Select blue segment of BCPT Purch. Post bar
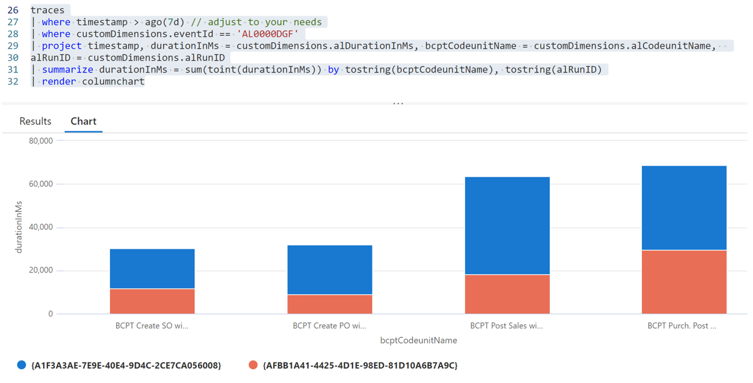The width and height of the screenshot is (753, 383). coord(684,208)
